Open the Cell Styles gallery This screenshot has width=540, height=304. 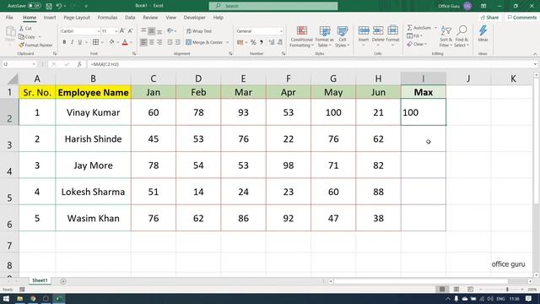click(343, 36)
